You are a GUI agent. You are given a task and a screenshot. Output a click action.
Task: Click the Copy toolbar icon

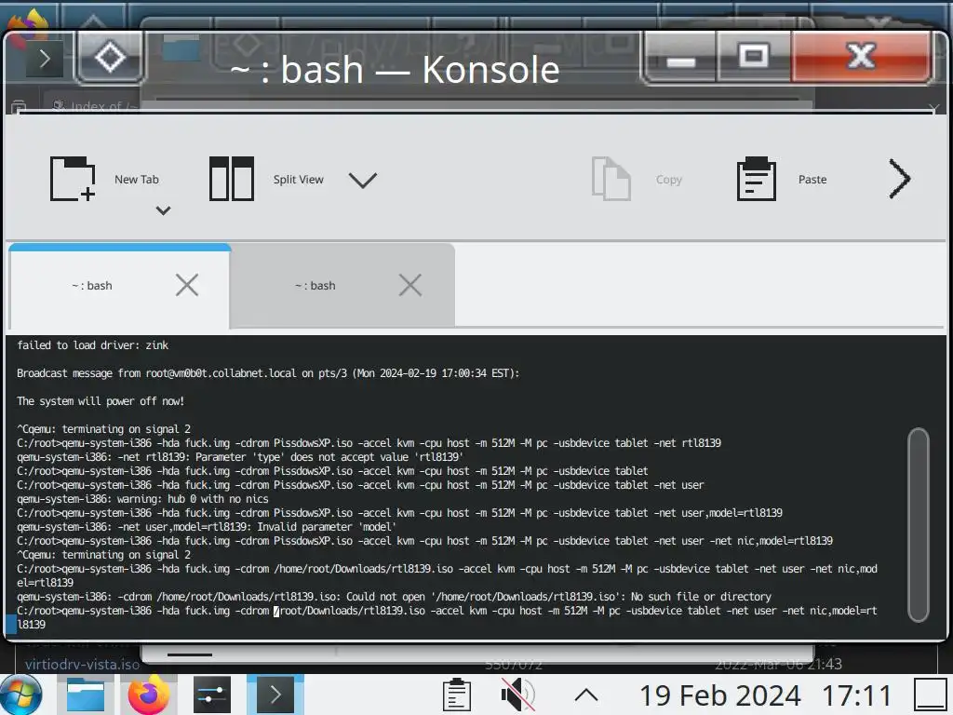click(x=611, y=179)
